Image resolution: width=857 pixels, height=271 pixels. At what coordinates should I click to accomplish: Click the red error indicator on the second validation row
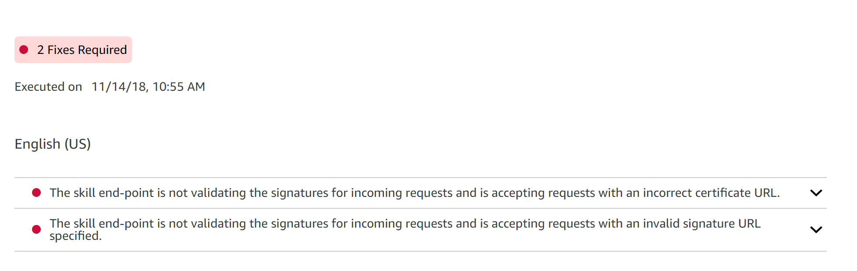click(x=37, y=229)
